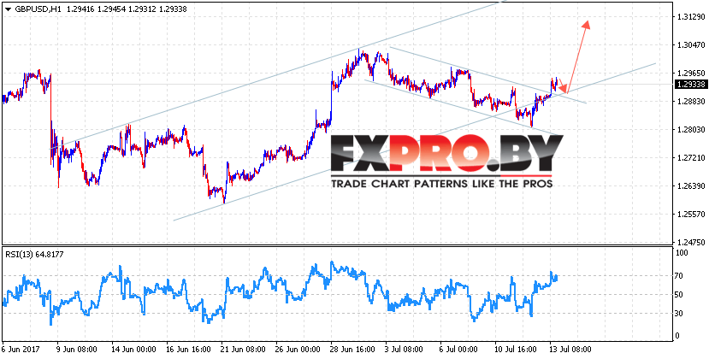The image size is (709, 359).
Task: Click the dropdown triangle beside GBPUSD,H1
Action: point(7,9)
